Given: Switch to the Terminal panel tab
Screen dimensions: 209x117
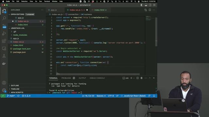Looking at the screenshot, I should (53, 78).
